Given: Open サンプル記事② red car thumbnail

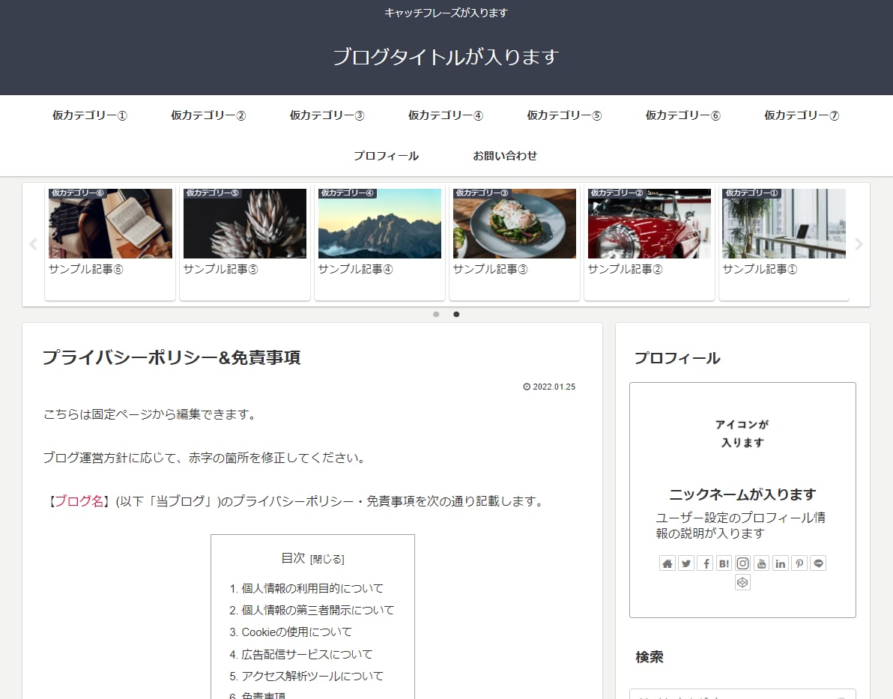Looking at the screenshot, I should pos(650,223).
